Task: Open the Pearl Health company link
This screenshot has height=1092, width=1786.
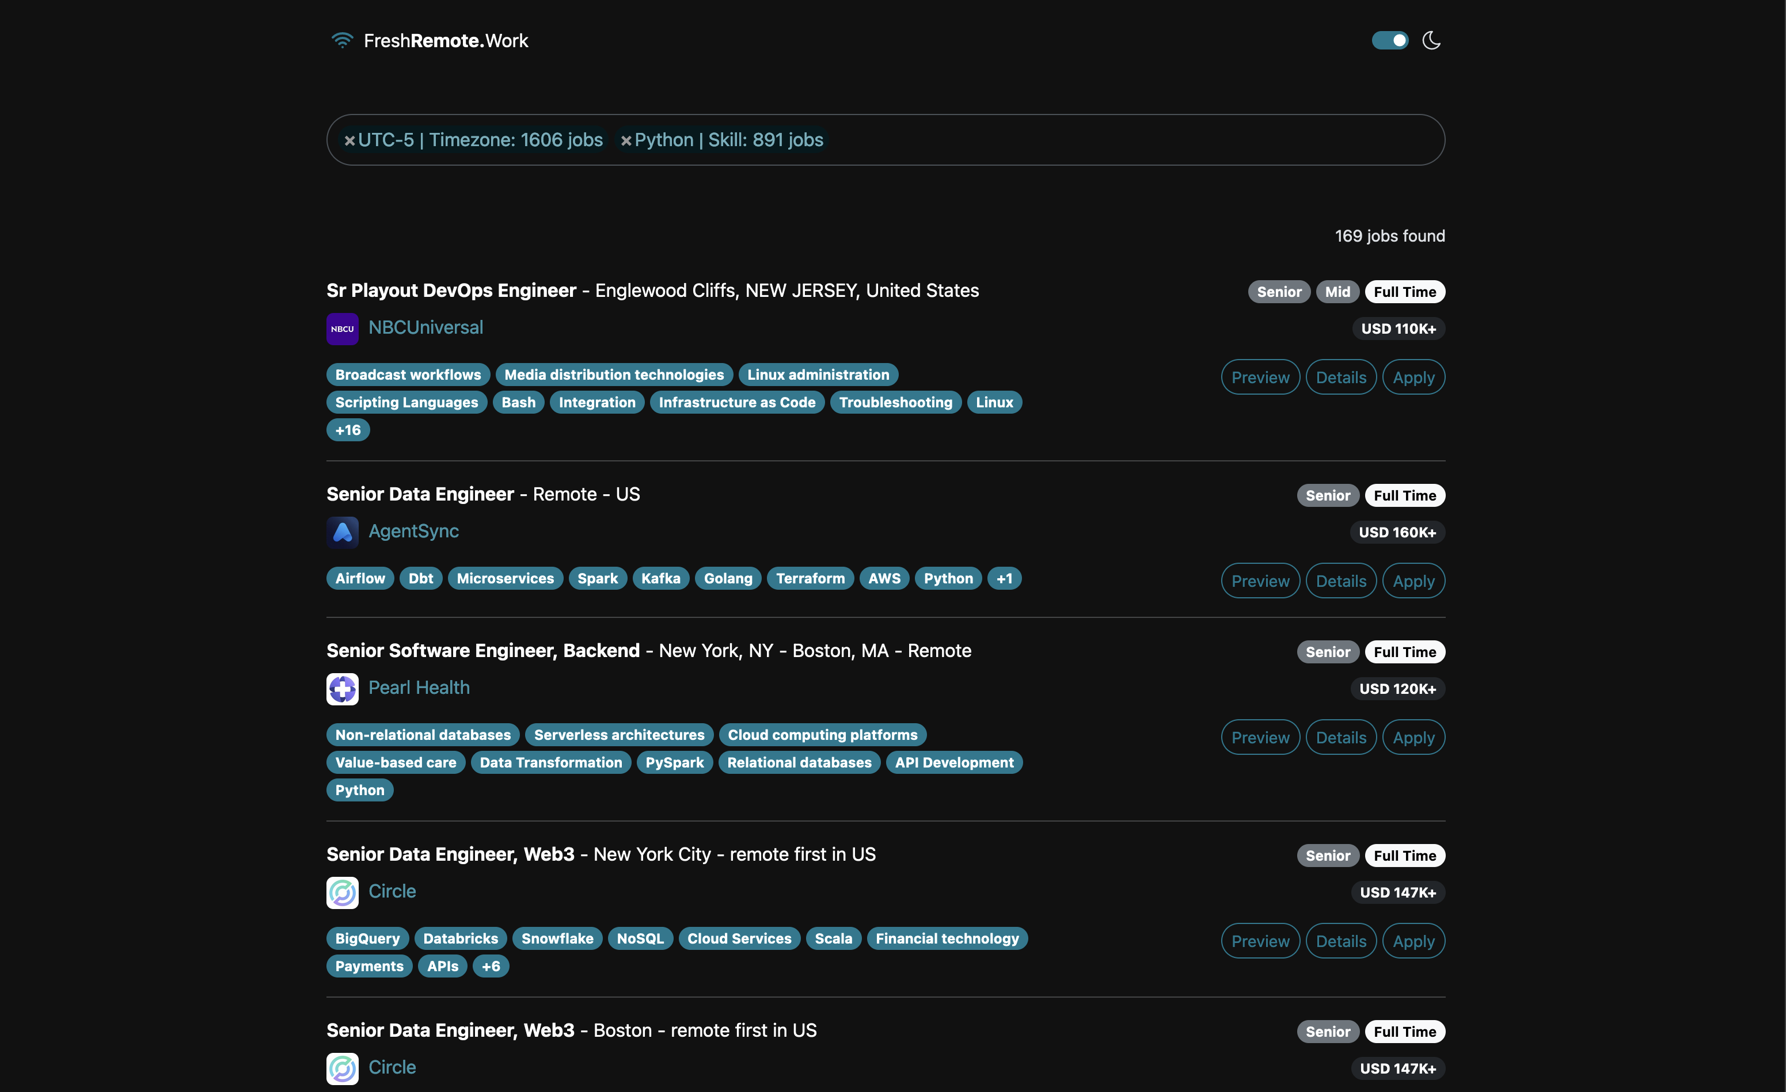Action: pyautogui.click(x=419, y=687)
